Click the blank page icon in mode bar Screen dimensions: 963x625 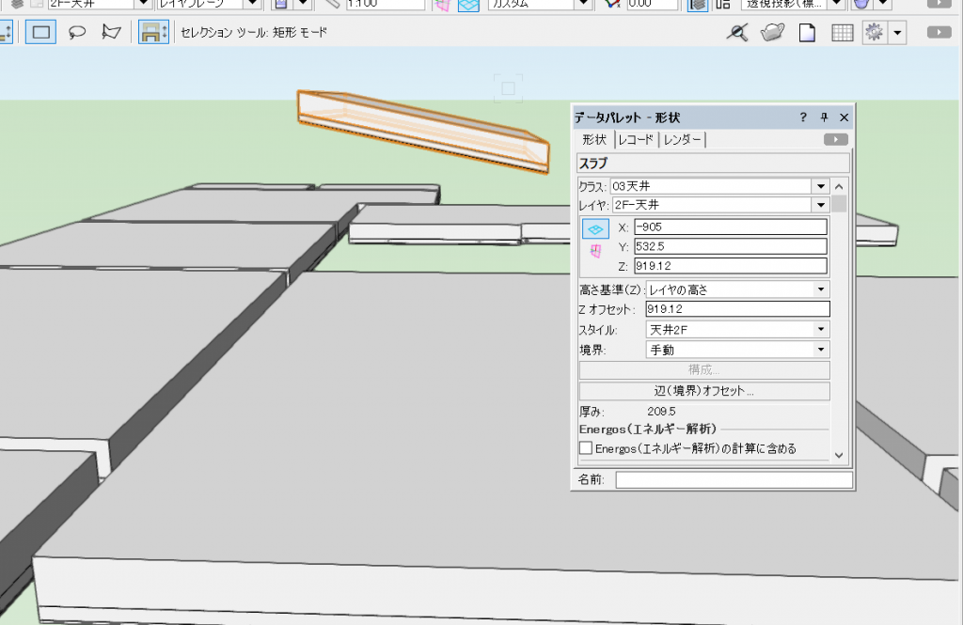pos(808,32)
